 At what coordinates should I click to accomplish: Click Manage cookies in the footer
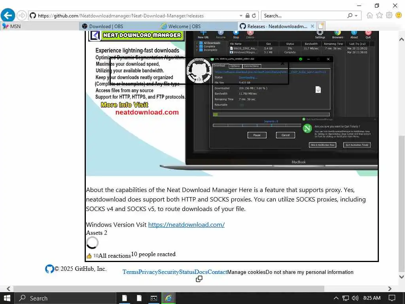point(246,272)
